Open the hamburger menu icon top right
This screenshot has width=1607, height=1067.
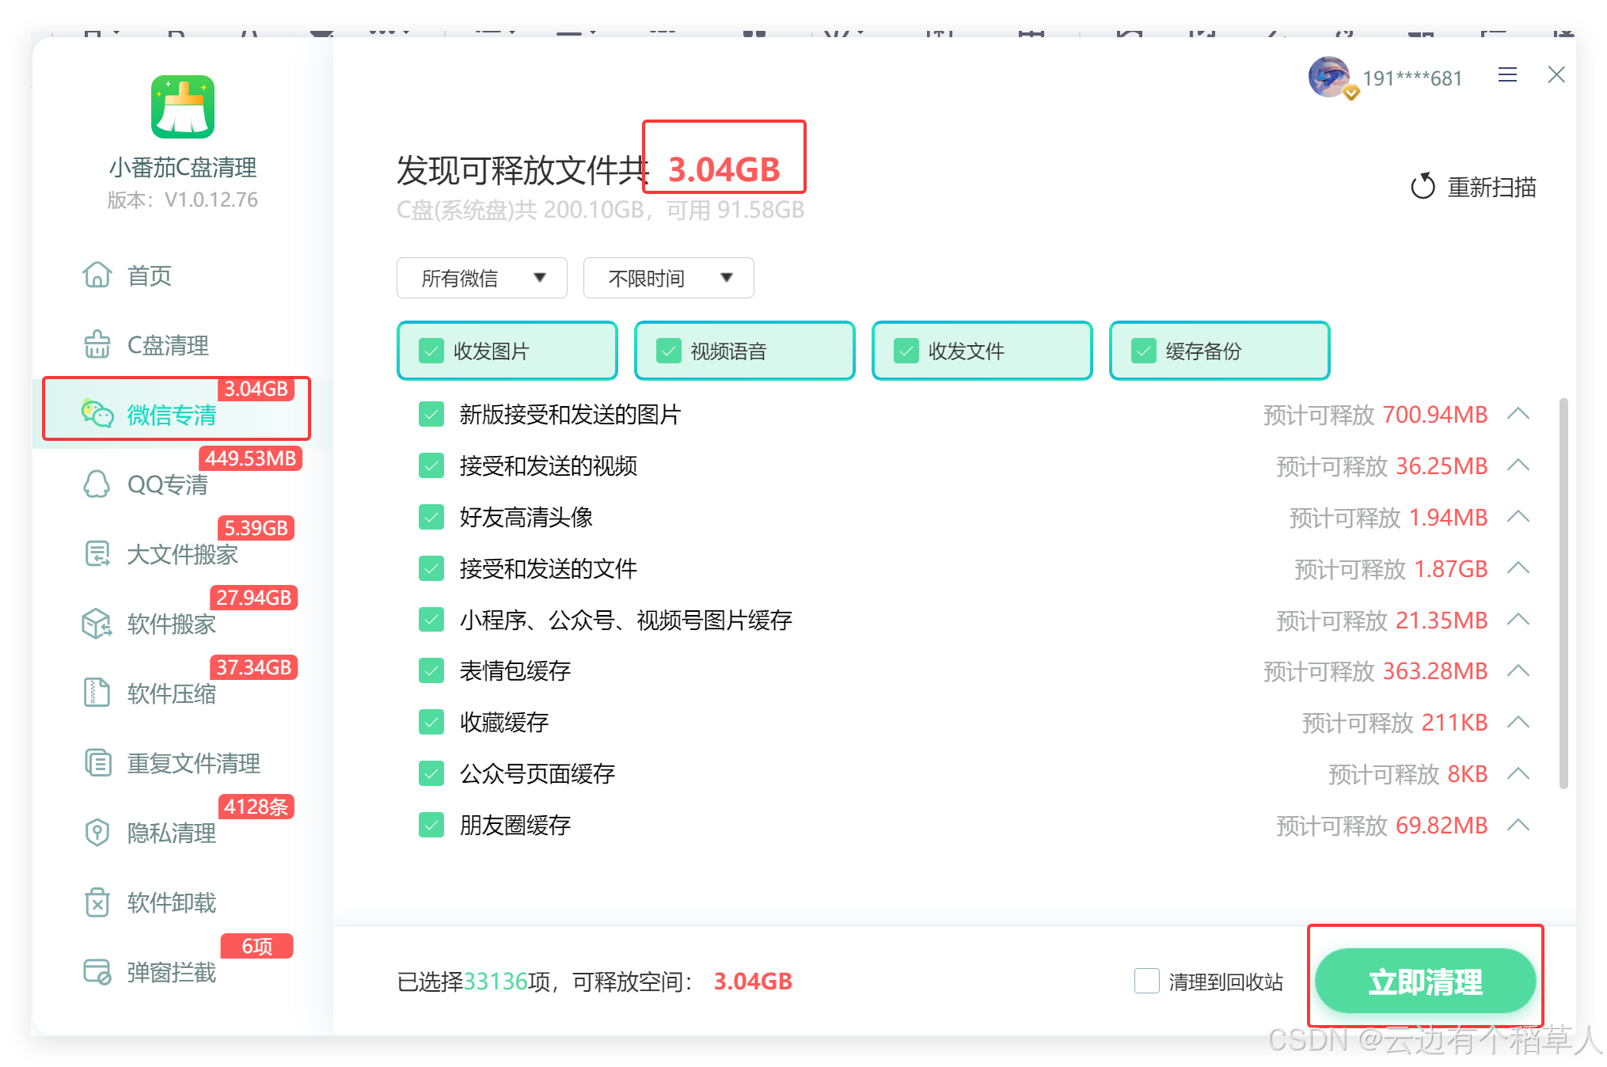(x=1507, y=75)
